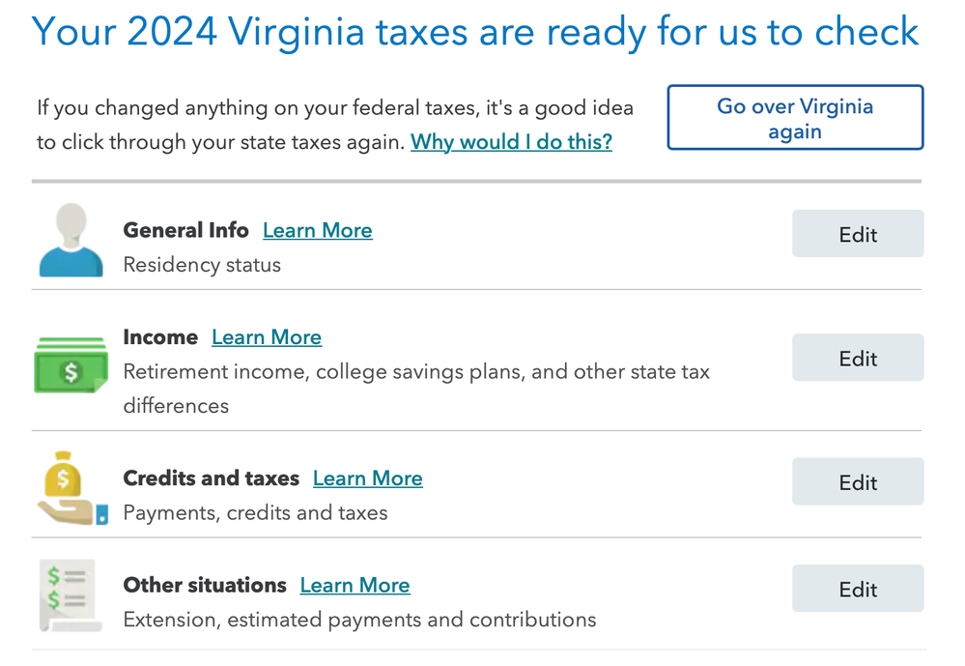Open the 'Why would I do this?' link
Screen dimensions: 965x666
tap(511, 142)
